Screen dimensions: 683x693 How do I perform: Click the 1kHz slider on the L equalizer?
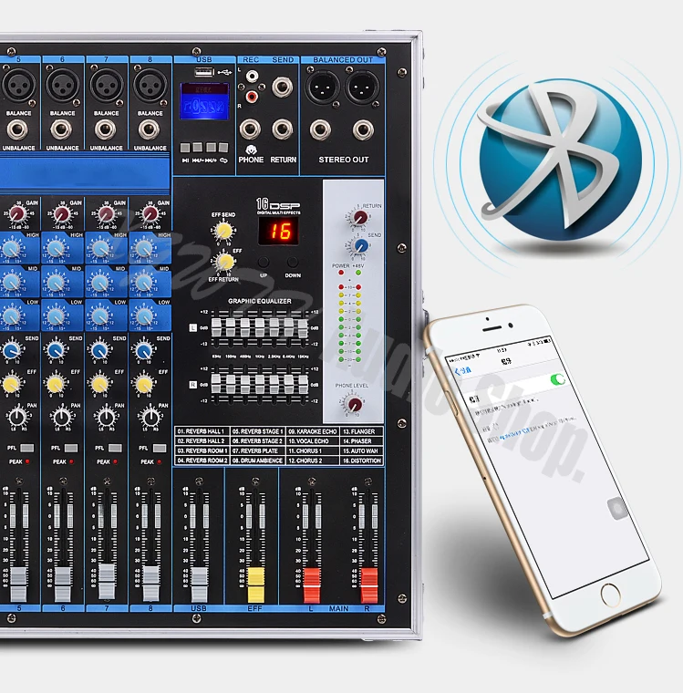point(260,328)
